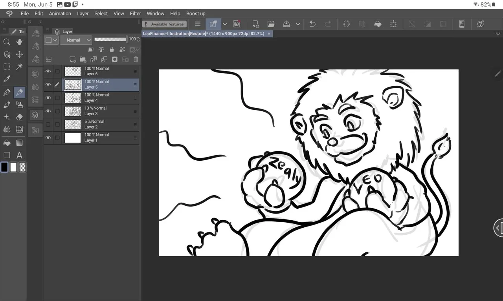Click the Available features button
The image size is (503, 301).
pos(164,24)
